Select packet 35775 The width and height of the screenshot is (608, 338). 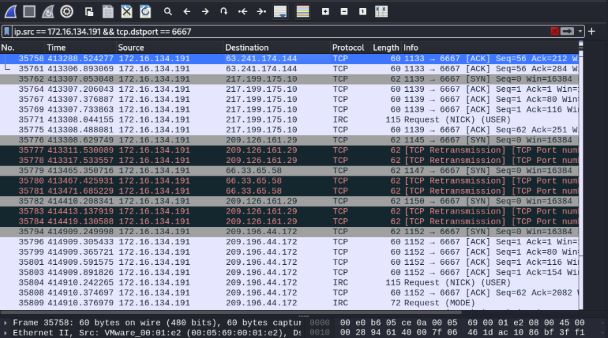pos(289,130)
